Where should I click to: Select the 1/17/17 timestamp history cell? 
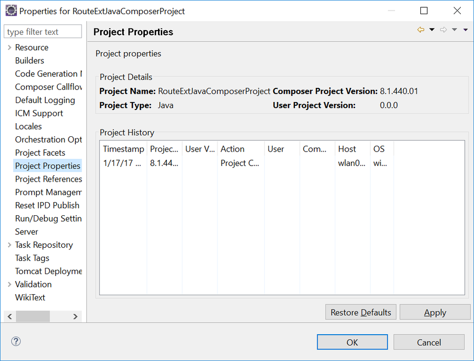click(122, 163)
